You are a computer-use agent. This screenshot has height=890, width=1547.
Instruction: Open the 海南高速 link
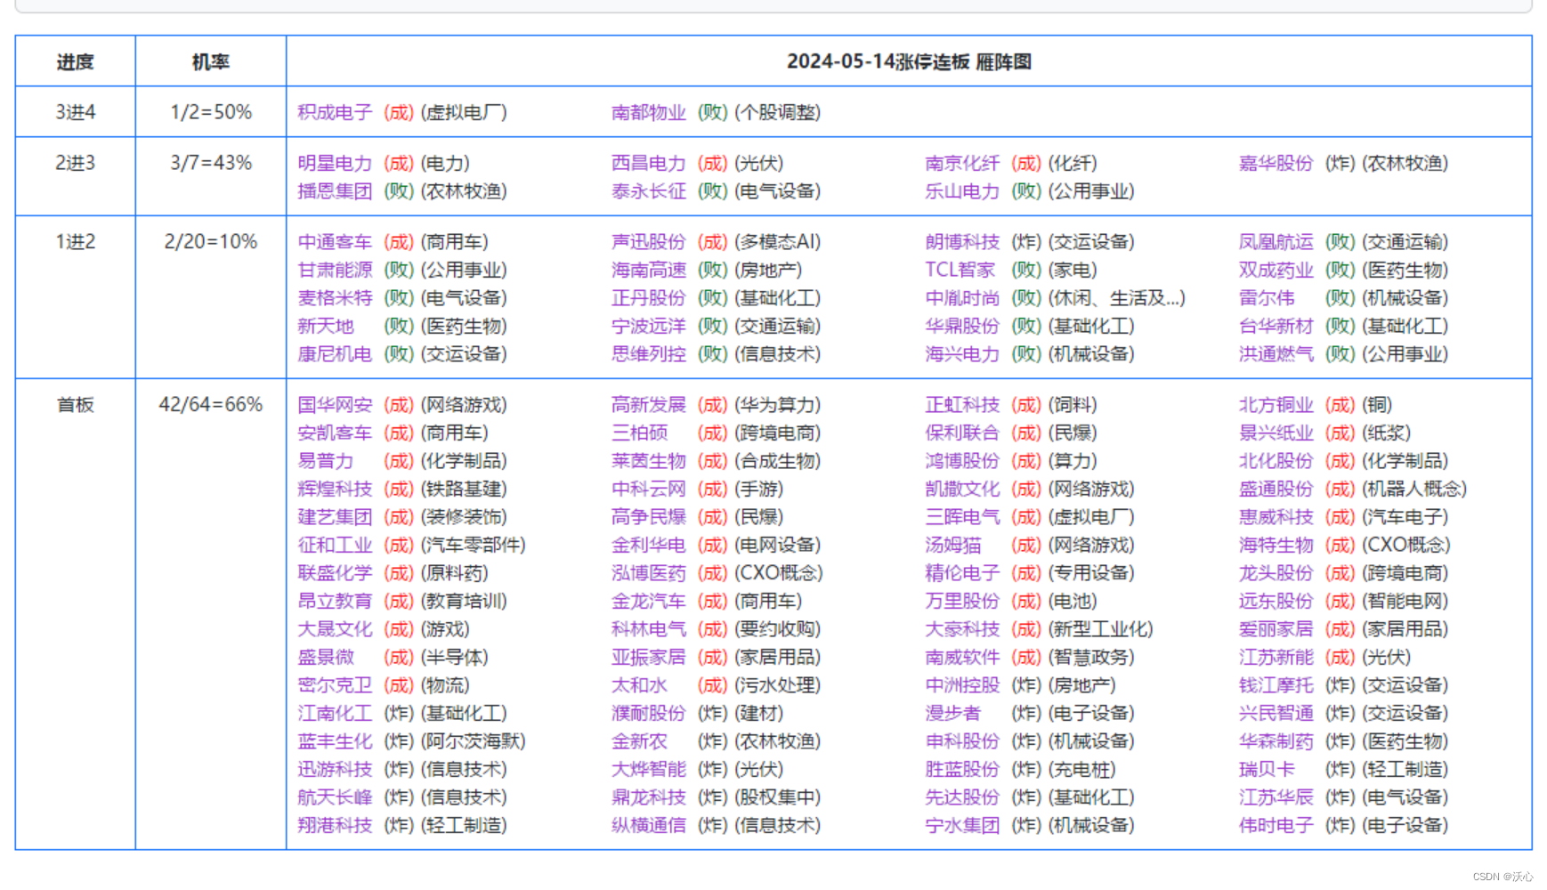[649, 270]
